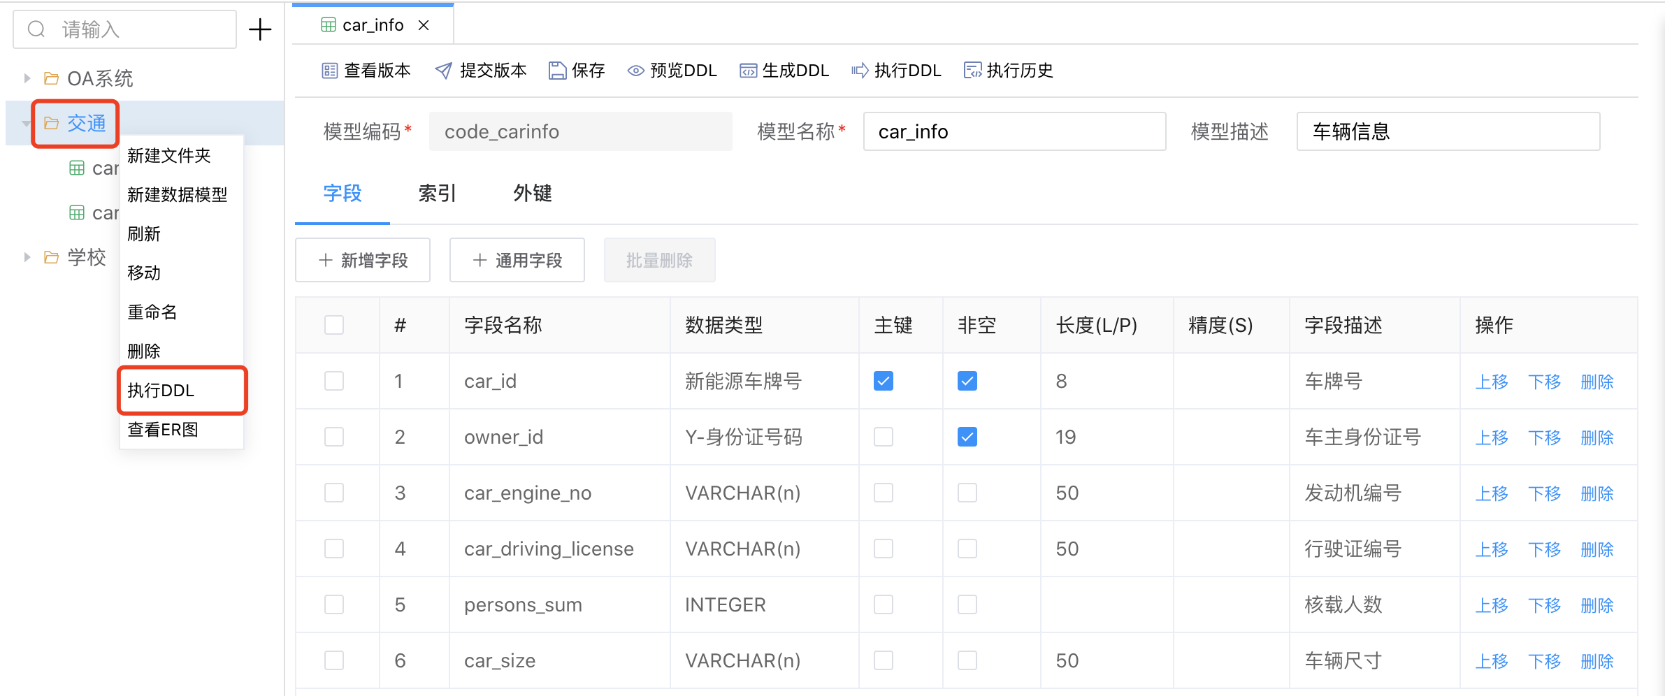Viewport: 1665px width, 696px height.
Task: Choose 执行DDL from the context menu
Action: (161, 391)
